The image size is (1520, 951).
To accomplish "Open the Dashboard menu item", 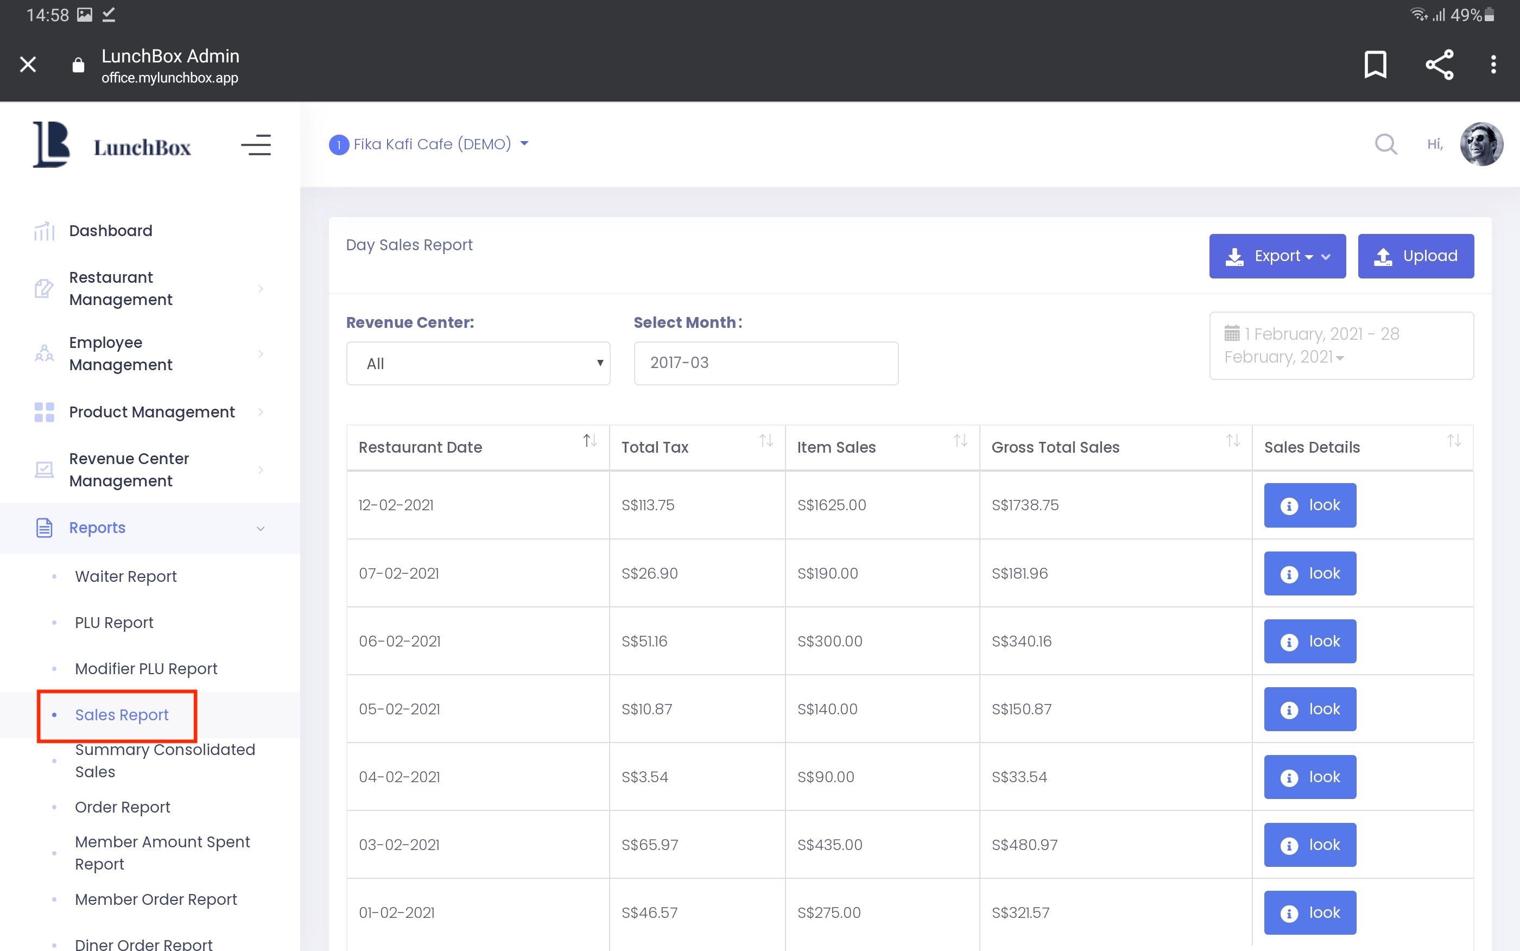I will pos(111,231).
